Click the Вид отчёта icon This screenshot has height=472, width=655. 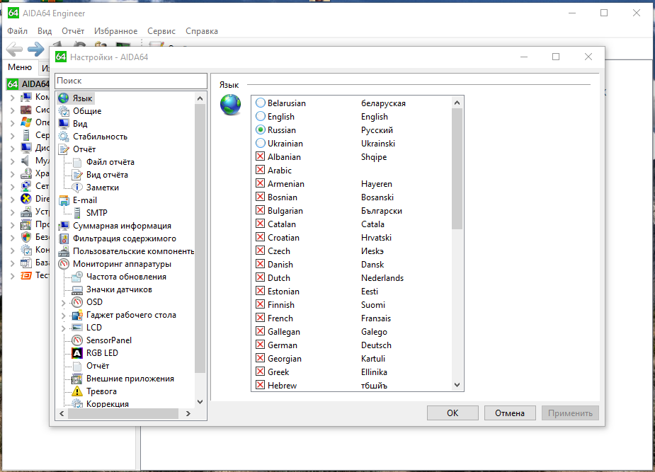click(x=77, y=175)
